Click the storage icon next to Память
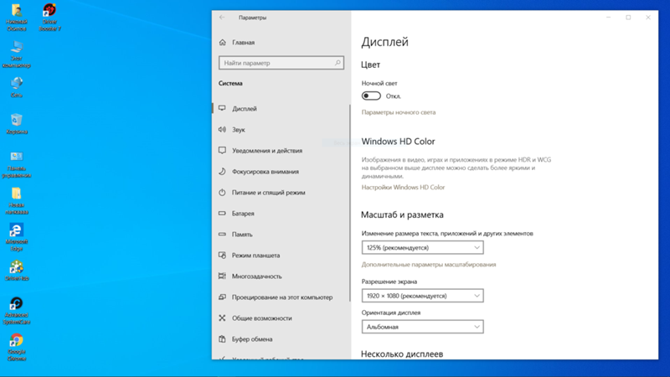670x377 pixels. 222,235
